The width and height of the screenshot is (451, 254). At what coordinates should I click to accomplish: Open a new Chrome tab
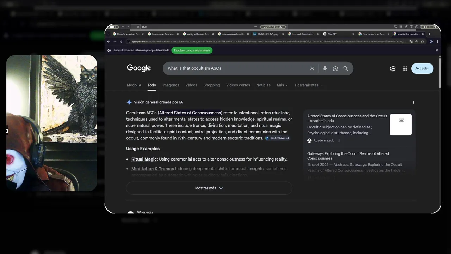tap(429, 34)
